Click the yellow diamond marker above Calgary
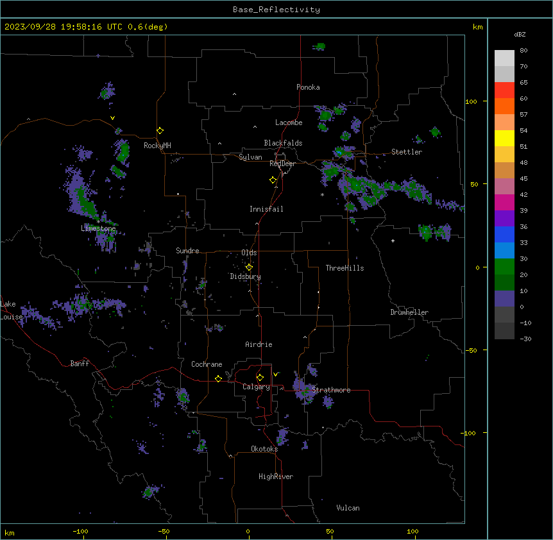553x540 pixels. [260, 378]
